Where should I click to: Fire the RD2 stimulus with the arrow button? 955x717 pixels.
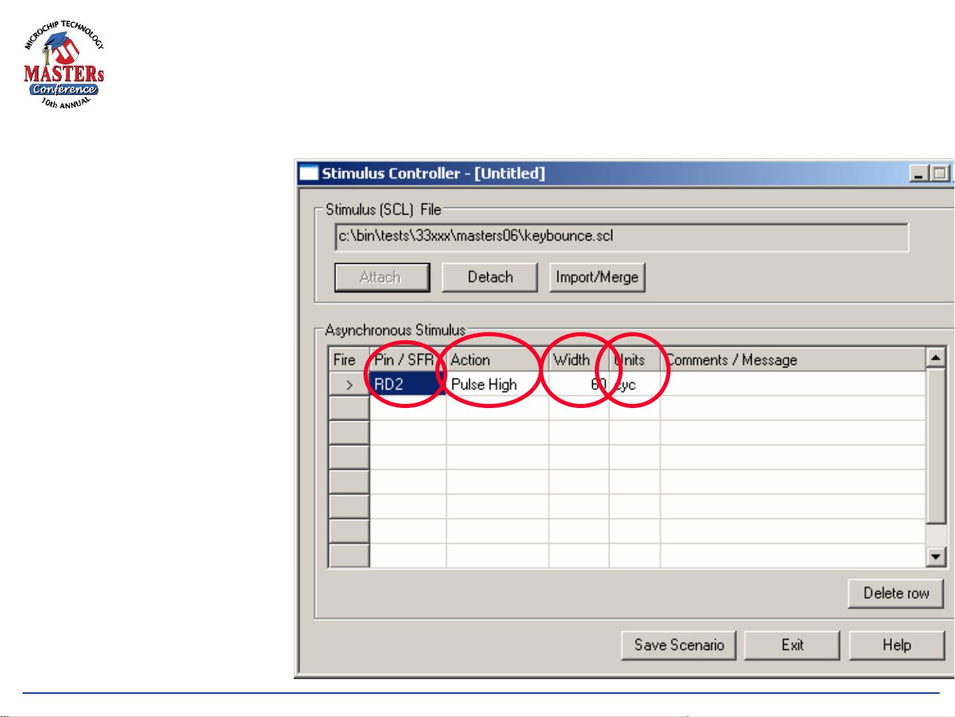(x=349, y=385)
